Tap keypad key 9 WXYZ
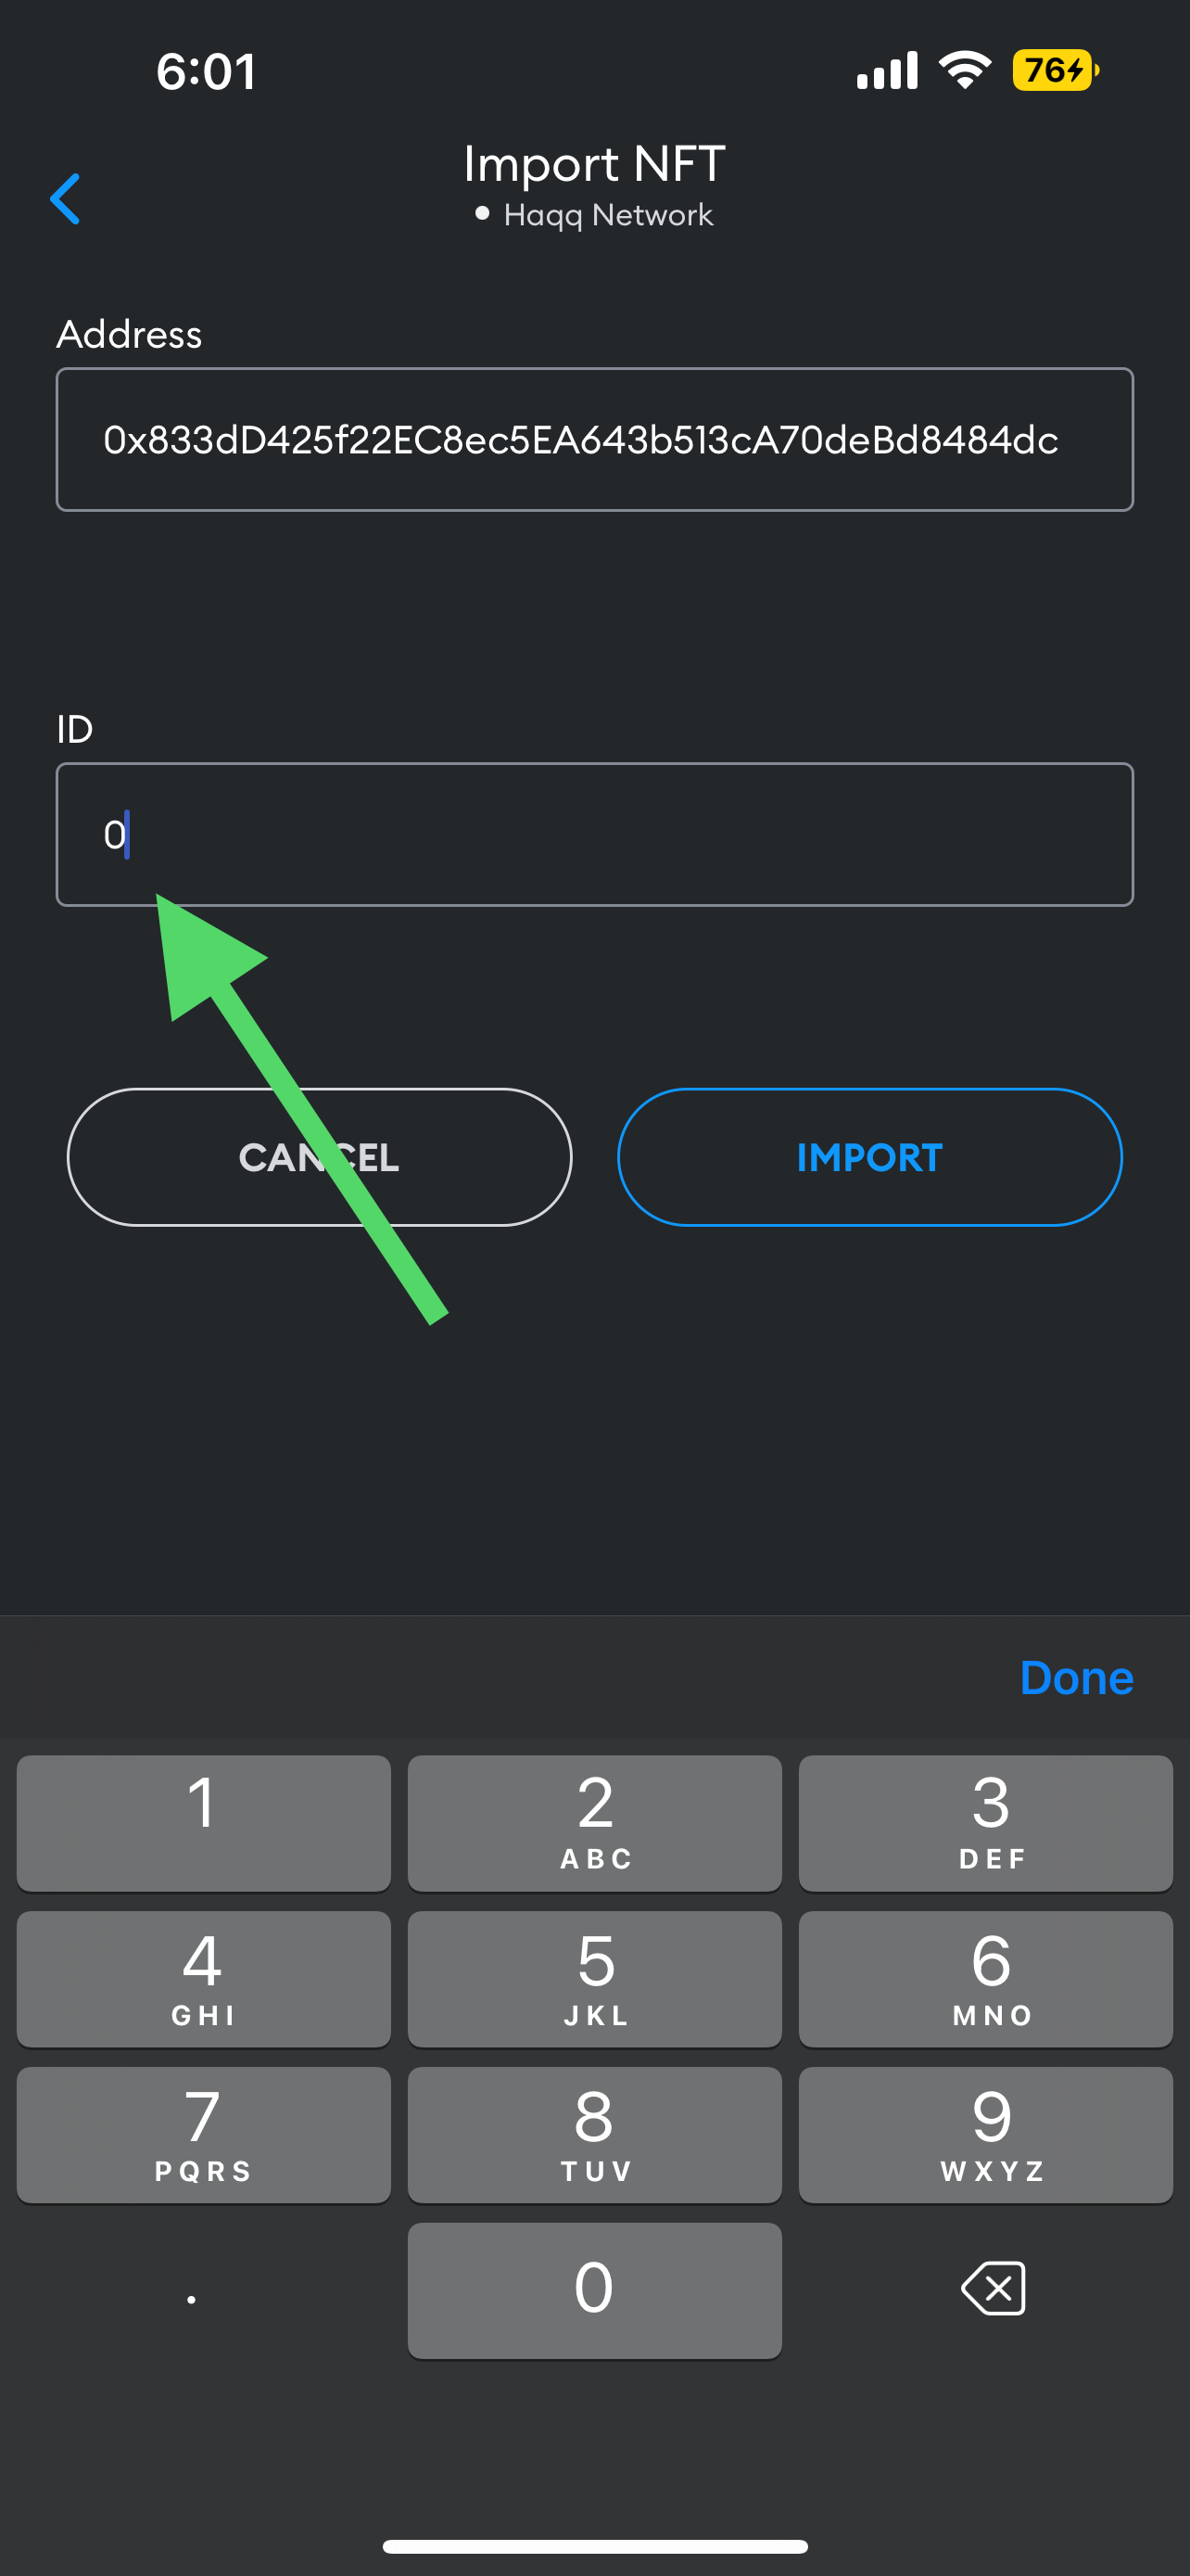Screen dimensions: 1190x2576 click(985, 2135)
